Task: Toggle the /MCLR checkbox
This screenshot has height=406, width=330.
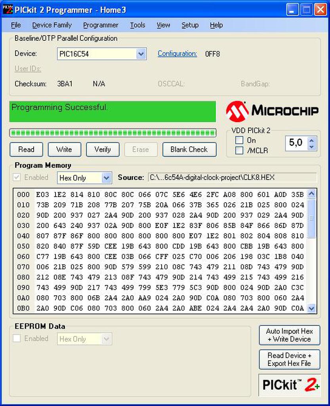Action: point(239,150)
